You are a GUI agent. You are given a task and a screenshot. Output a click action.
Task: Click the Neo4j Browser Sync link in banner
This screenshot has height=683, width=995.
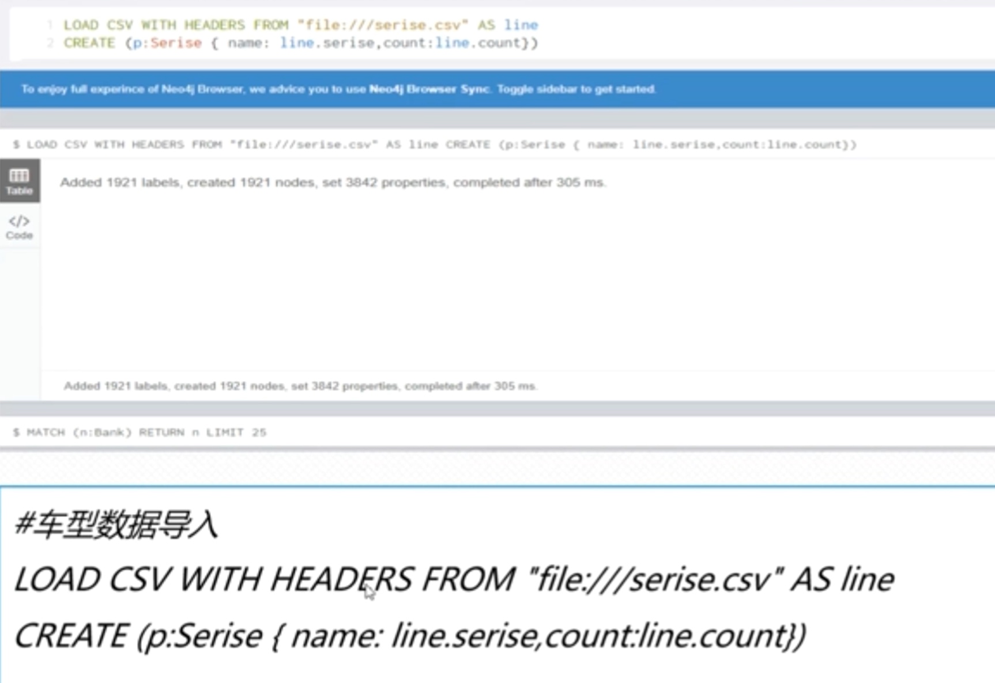[429, 89]
